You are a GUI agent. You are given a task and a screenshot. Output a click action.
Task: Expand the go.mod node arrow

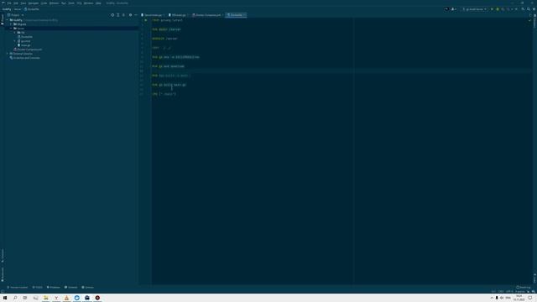click(x=15, y=41)
